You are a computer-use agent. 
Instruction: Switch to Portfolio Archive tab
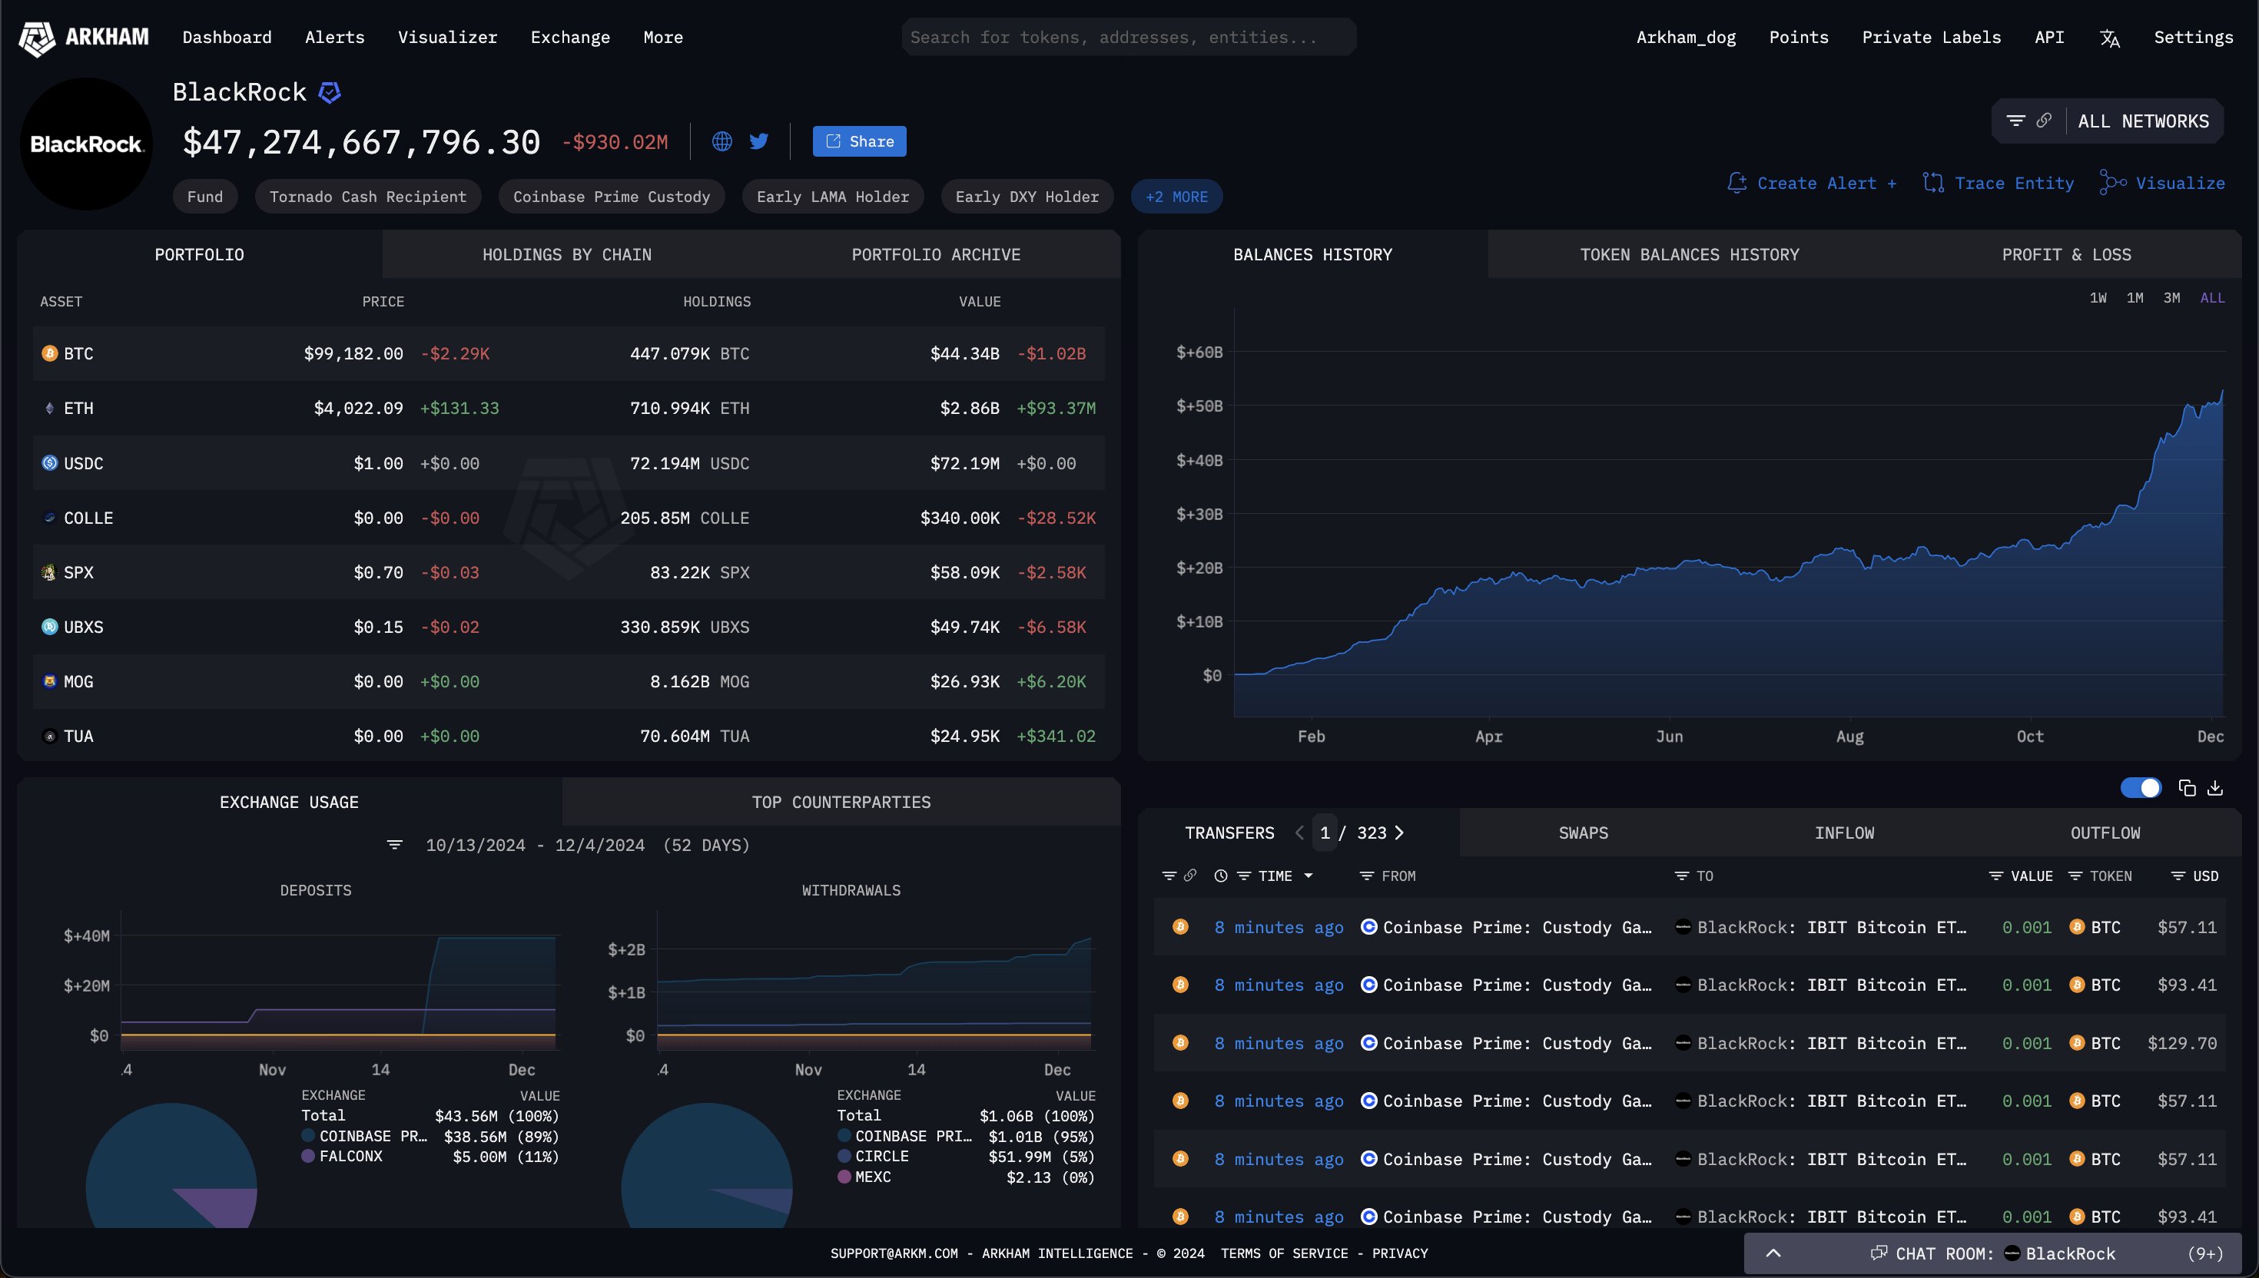coord(936,254)
